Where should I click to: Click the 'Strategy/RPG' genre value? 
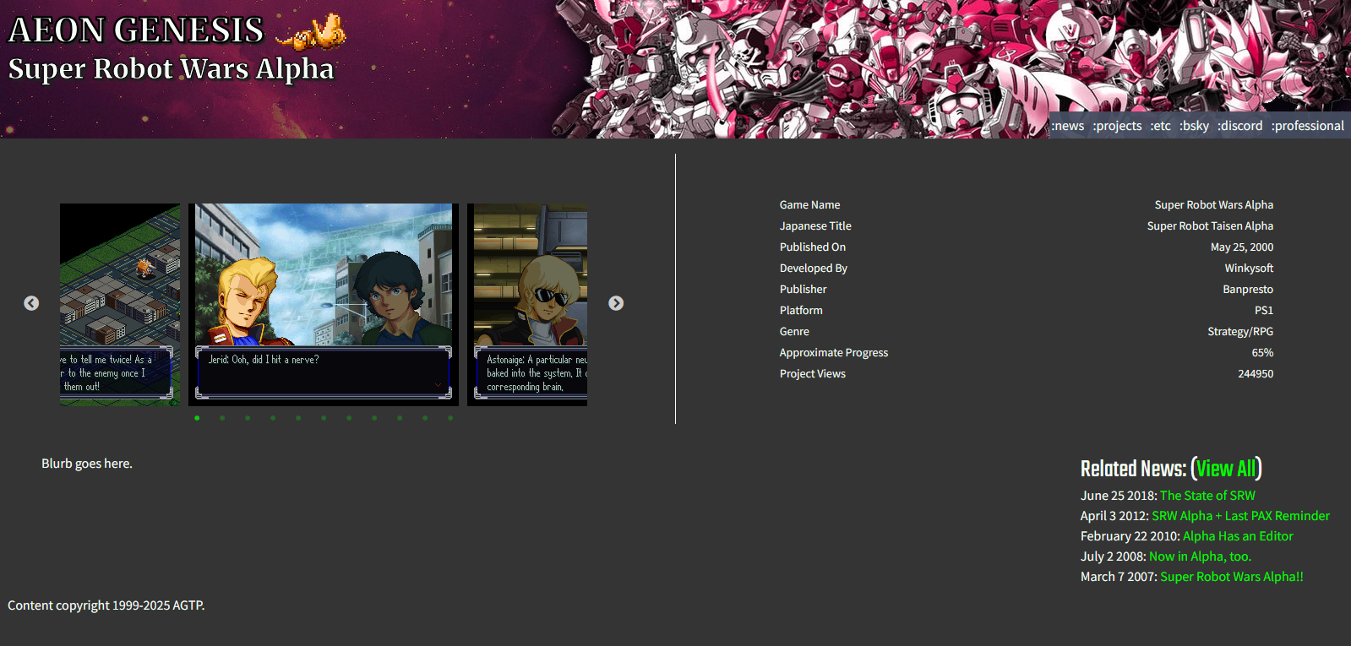click(1240, 332)
